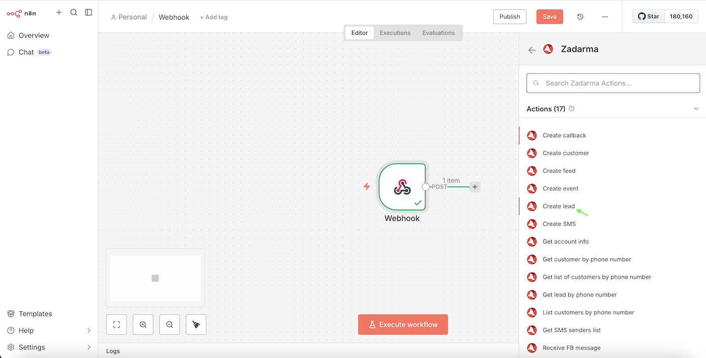
Task: Click the Publish button
Action: point(510,17)
